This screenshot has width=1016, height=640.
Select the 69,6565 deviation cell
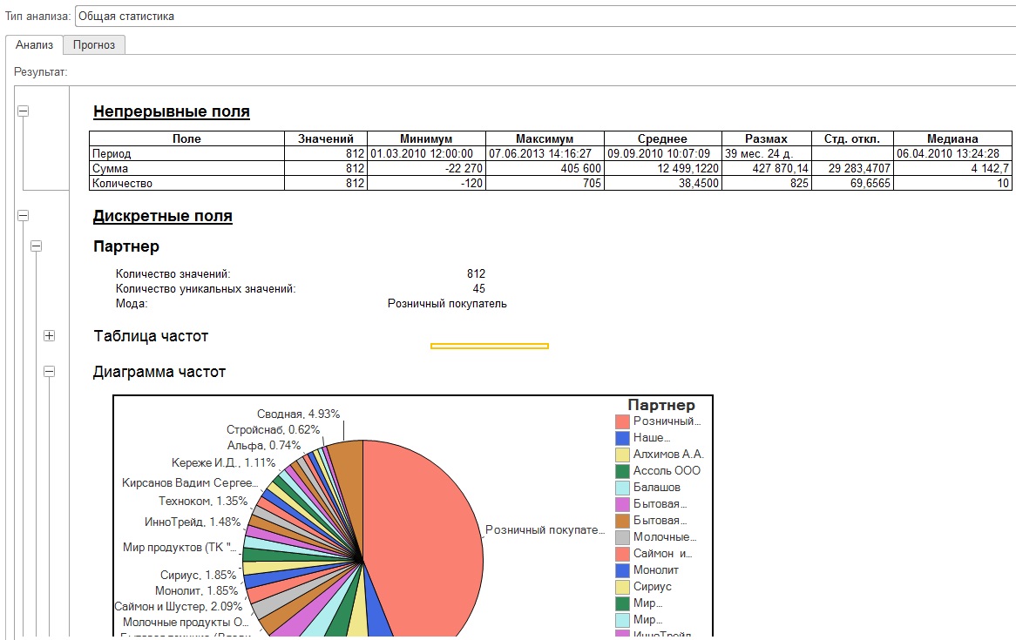coord(852,184)
